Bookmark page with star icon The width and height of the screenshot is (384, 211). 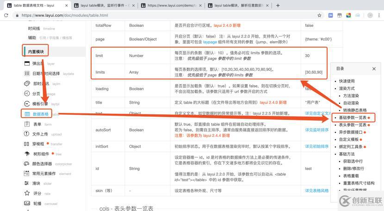tap(319, 15)
